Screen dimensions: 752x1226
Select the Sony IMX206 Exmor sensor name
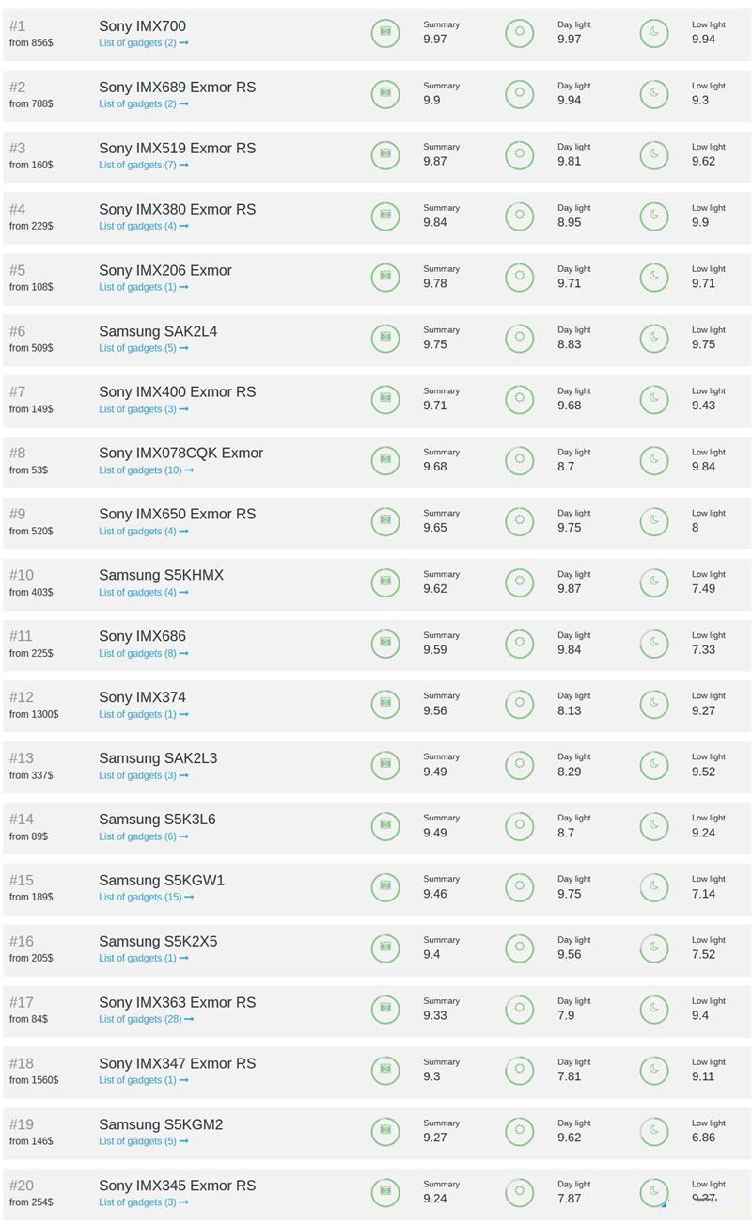pyautogui.click(x=164, y=270)
